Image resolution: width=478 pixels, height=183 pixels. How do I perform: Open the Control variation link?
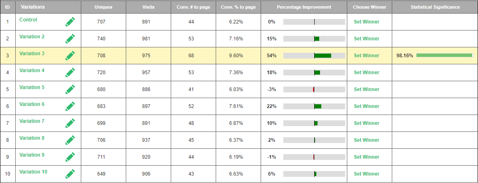point(28,20)
